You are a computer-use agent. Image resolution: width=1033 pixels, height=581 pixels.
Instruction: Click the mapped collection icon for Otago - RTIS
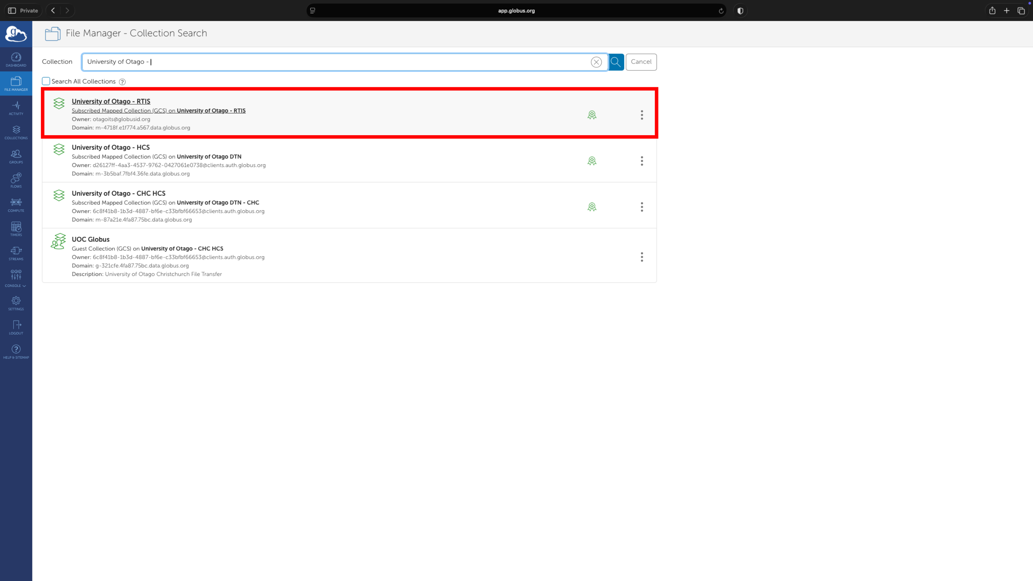pos(59,103)
